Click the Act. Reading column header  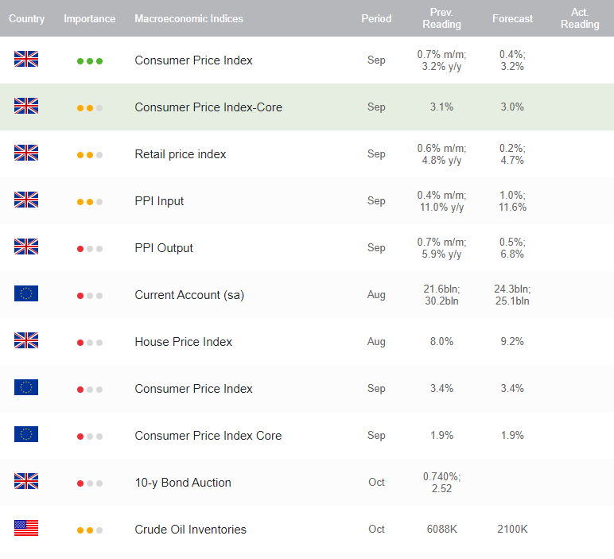[580, 18]
